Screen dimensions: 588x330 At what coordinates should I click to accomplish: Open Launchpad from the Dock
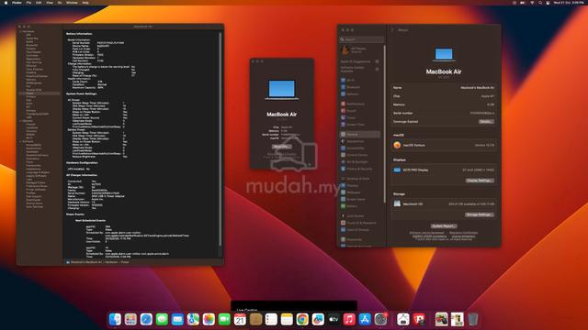[130, 320]
